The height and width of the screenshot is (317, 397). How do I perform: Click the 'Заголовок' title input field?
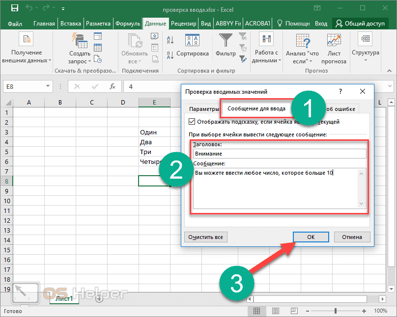(x=280, y=154)
